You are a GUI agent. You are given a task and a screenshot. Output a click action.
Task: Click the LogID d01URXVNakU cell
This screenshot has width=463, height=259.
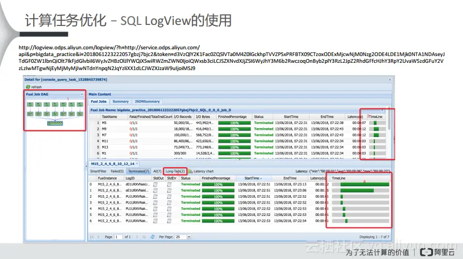pyautogui.click(x=138, y=184)
